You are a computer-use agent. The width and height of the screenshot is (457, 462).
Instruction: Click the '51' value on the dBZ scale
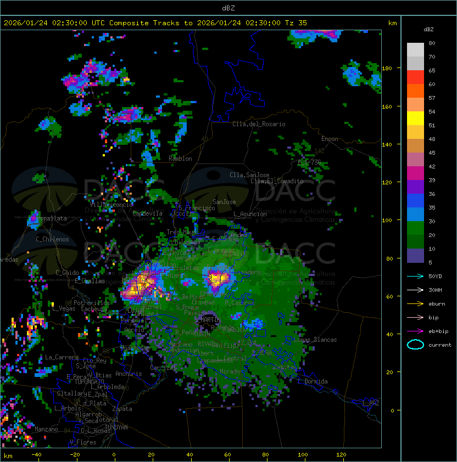[432, 125]
